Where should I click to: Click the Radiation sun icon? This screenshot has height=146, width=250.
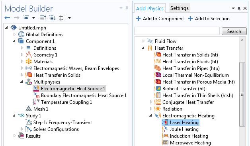[x=158, y=109]
